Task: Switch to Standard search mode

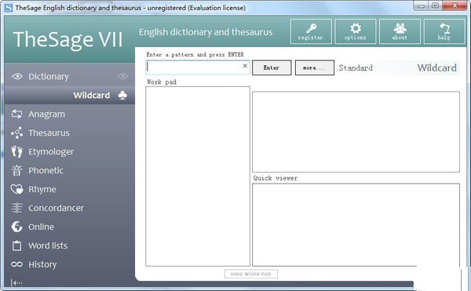Action: (356, 67)
